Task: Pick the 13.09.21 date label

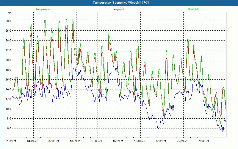Action: coord(97,142)
